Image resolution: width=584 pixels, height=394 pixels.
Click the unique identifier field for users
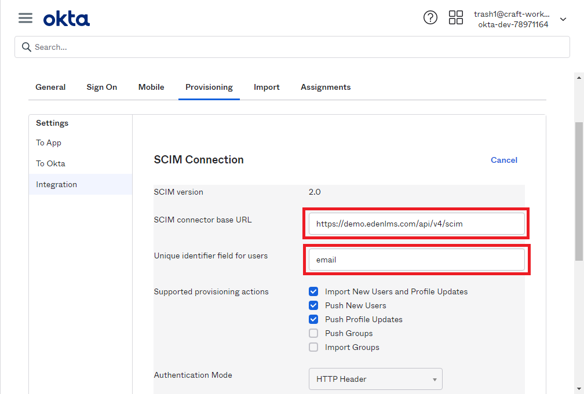[417, 260]
